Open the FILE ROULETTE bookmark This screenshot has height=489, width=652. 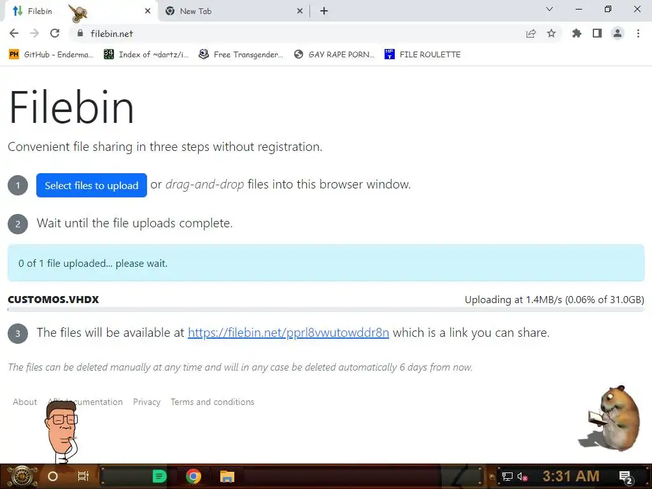click(x=423, y=55)
